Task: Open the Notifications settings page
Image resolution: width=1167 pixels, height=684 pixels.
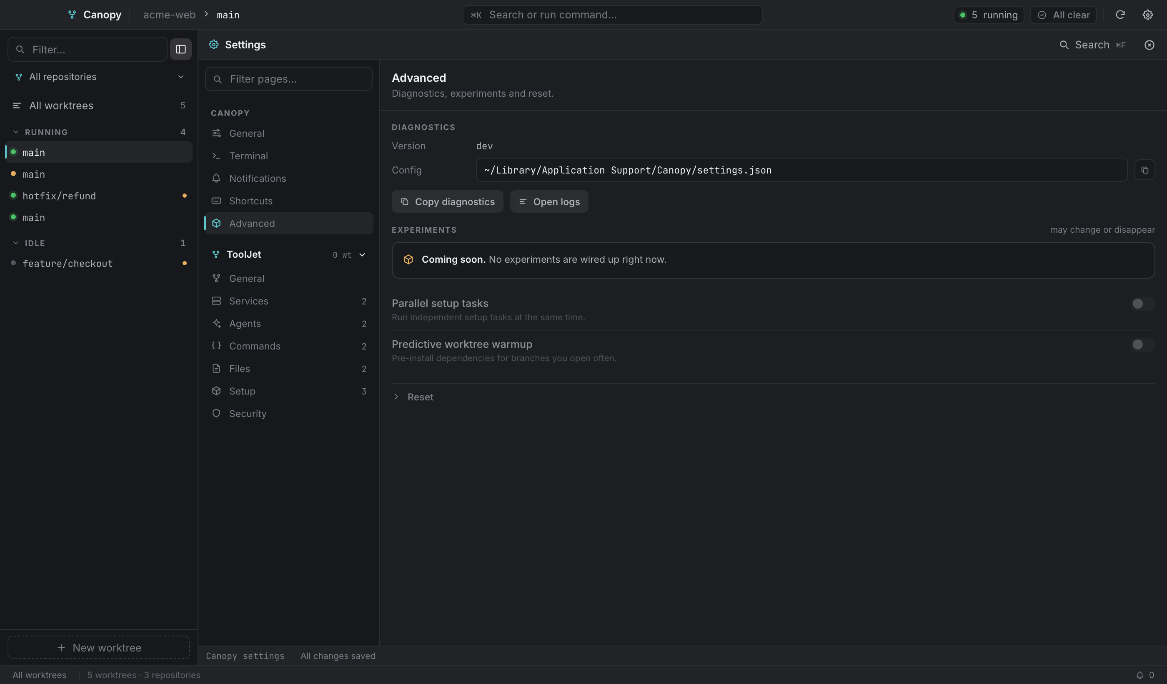Action: point(288,179)
